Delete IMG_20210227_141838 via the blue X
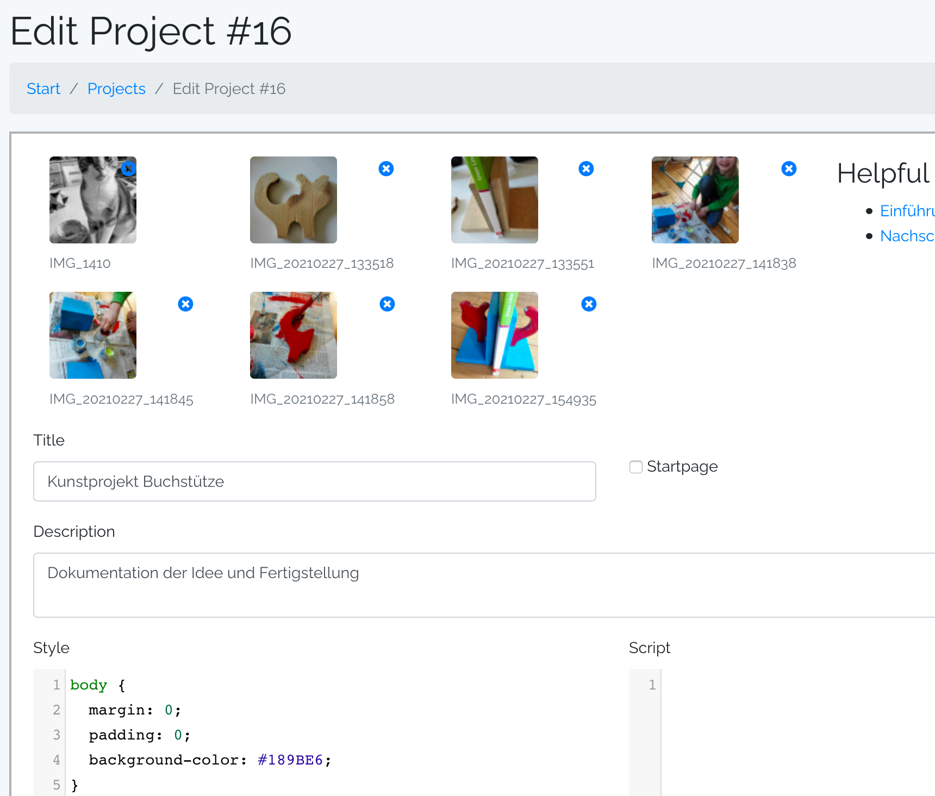The image size is (935, 796). pyautogui.click(x=789, y=169)
